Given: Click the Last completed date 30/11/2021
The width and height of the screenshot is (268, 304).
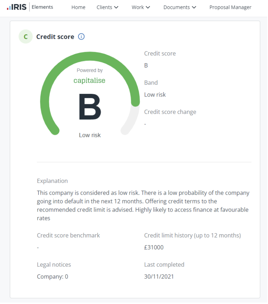Looking at the screenshot, I should point(159,277).
